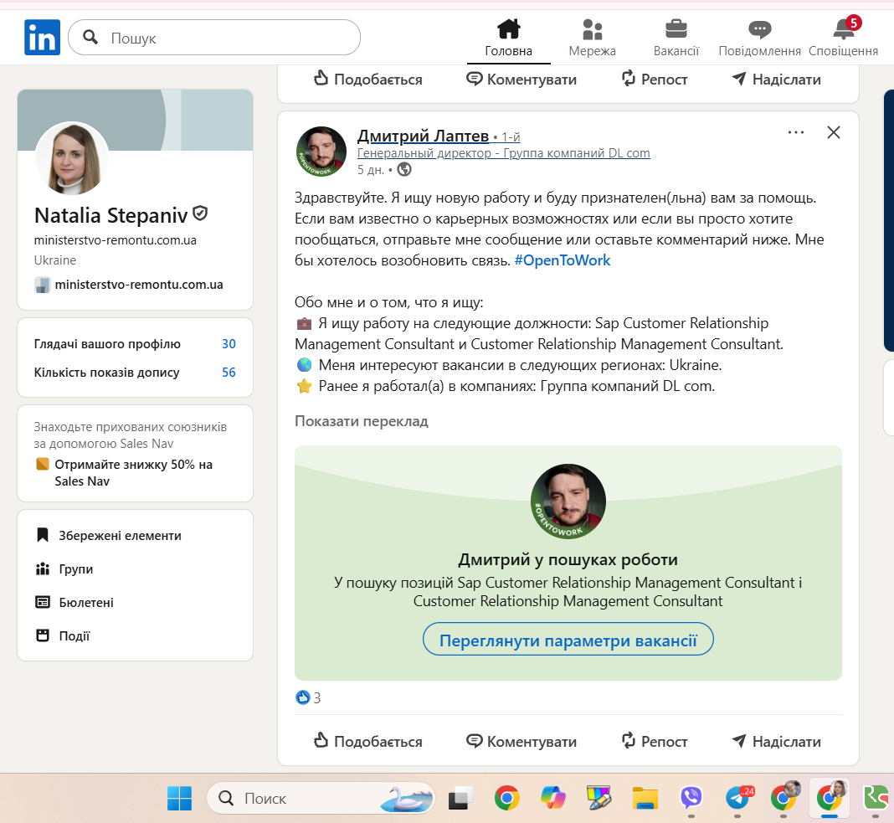This screenshot has width=894, height=823.
Task: Open the OpenToWork photo in the green card
Action: [568, 502]
